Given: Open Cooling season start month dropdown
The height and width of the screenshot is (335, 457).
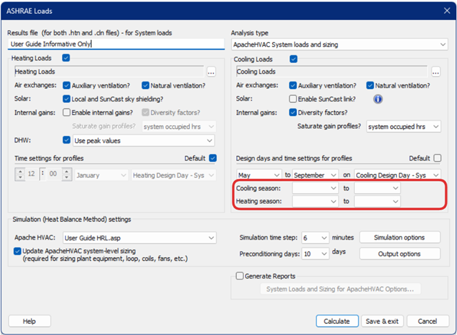Looking at the screenshot, I should [x=315, y=188].
